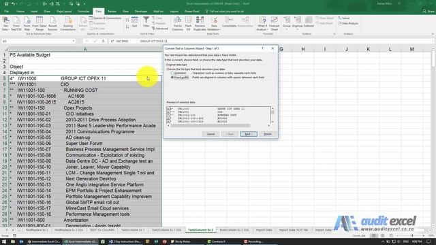
Task: Open Sticky Notes from the taskbar
Action: tap(180, 242)
